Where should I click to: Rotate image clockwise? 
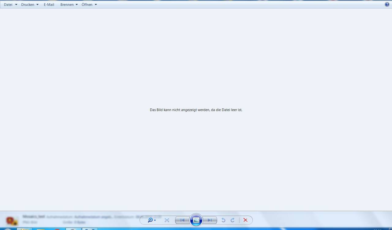pos(232,220)
